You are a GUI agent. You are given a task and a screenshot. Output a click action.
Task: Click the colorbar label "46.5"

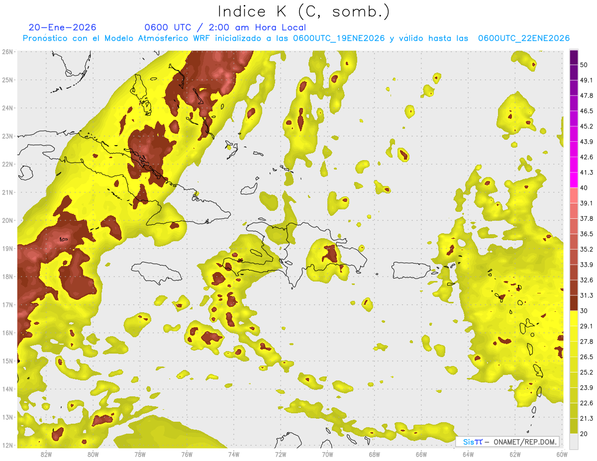point(586,111)
